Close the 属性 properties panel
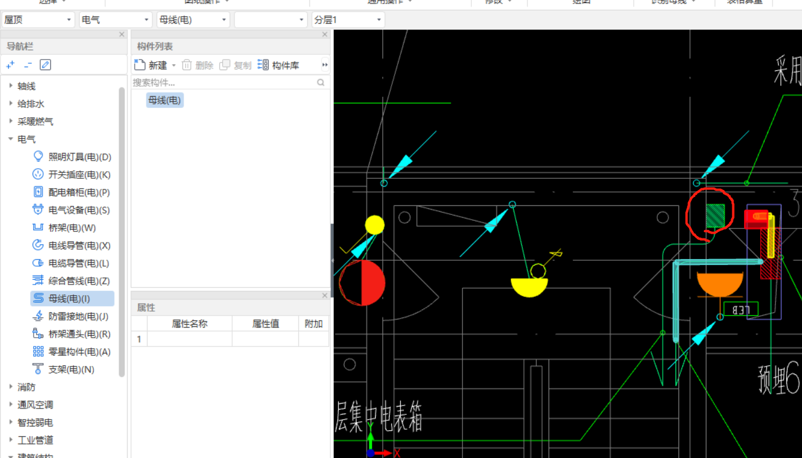Screen dimensions: 802x458 [325, 296]
